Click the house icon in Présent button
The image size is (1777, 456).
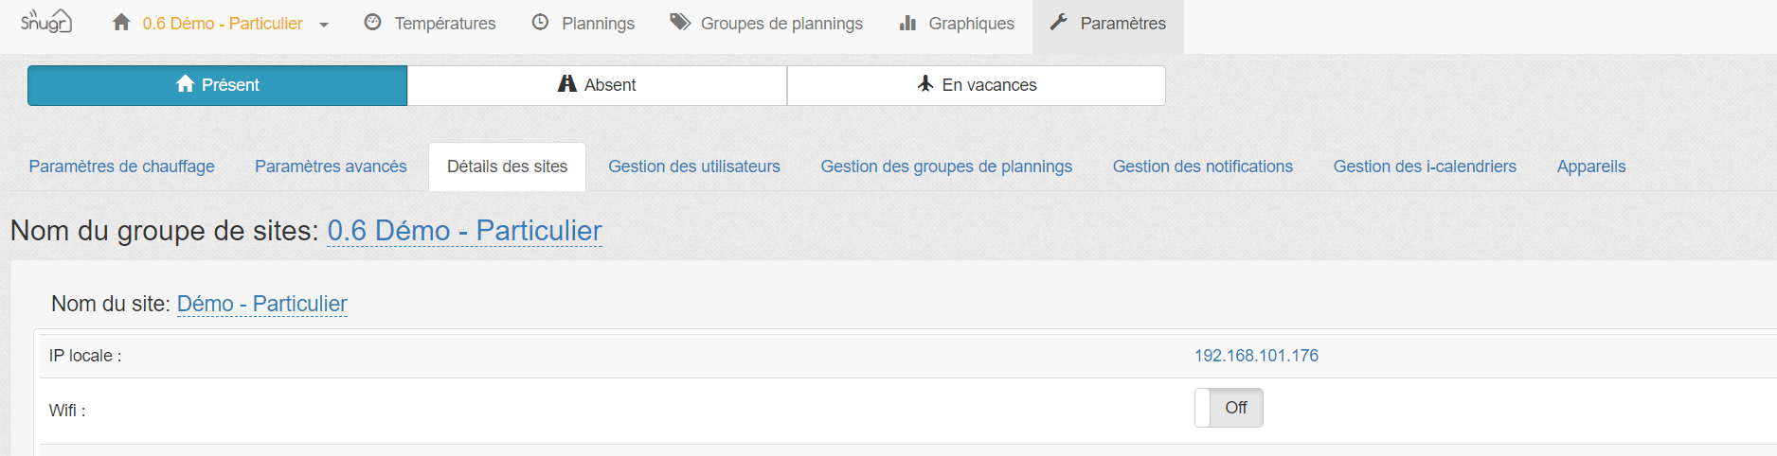click(186, 83)
